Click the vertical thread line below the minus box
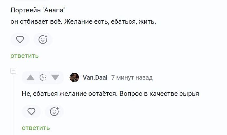 tap(13, 103)
